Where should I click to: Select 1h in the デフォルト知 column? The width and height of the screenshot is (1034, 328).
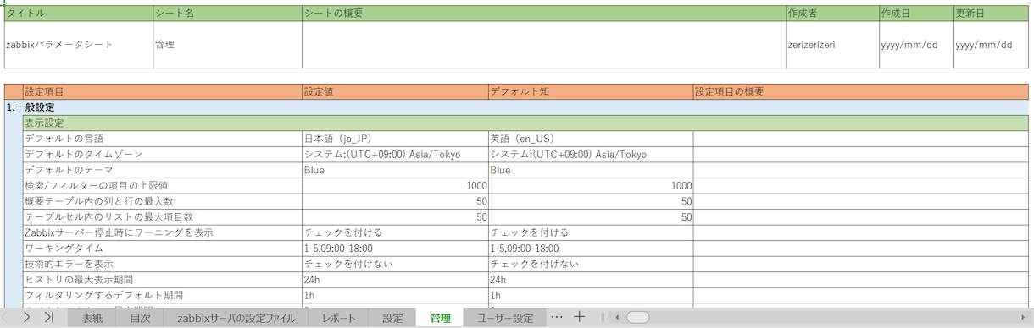(x=590, y=296)
